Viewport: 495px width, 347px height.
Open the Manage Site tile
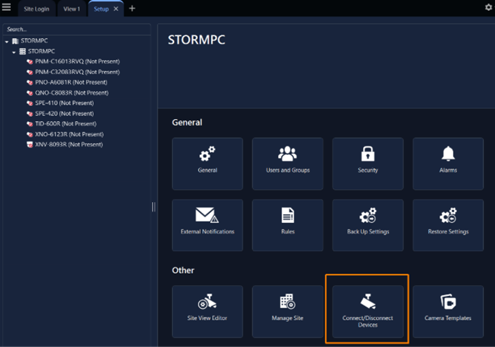(288, 311)
